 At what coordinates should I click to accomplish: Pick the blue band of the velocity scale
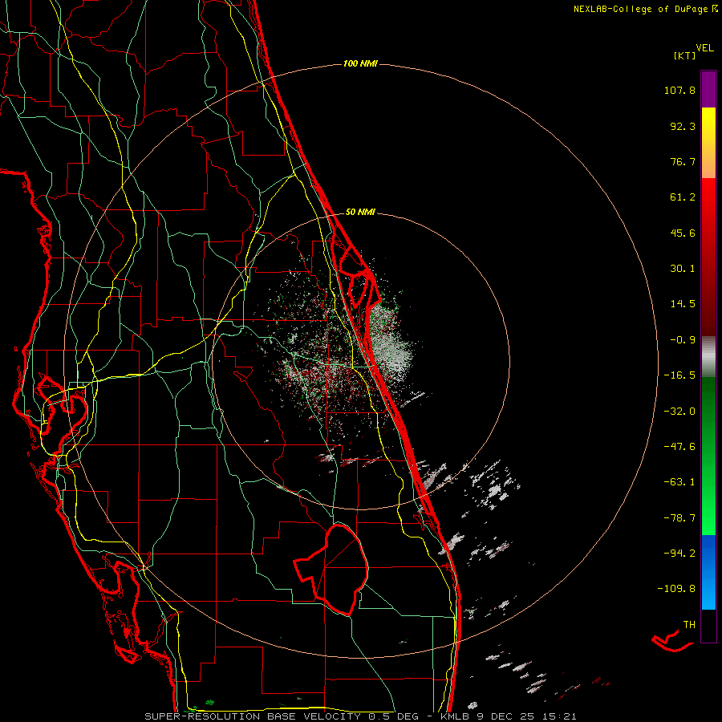point(708,572)
